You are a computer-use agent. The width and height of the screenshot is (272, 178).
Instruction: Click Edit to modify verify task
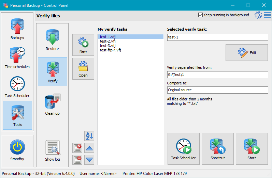coord(247,53)
